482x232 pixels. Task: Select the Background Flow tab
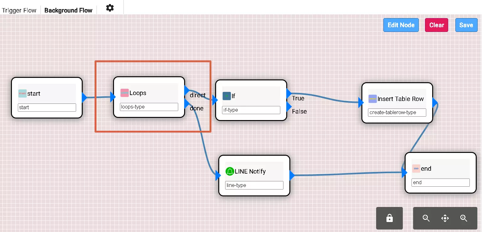[68, 10]
